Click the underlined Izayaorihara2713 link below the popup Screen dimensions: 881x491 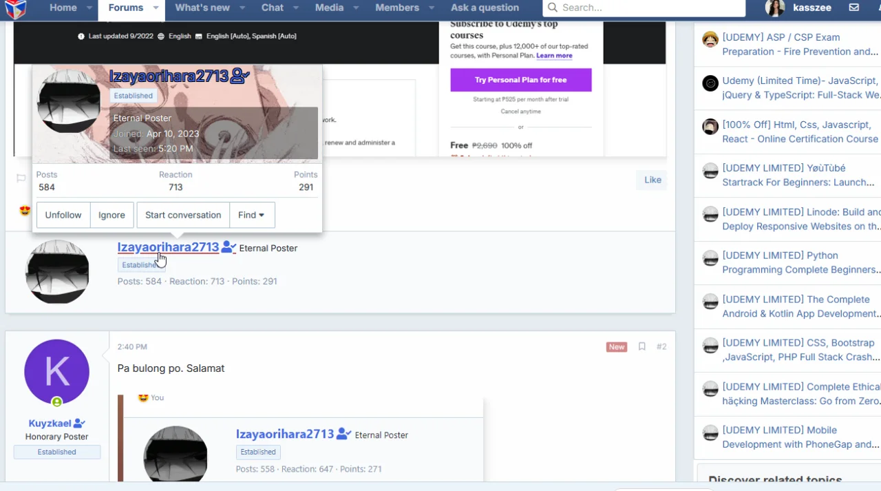click(168, 247)
